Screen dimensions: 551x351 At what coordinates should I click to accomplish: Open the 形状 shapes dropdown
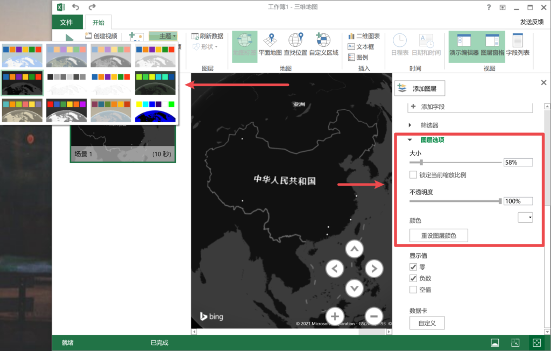[205, 47]
